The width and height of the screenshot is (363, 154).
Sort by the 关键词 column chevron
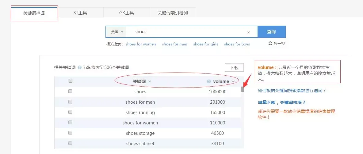[150, 81]
